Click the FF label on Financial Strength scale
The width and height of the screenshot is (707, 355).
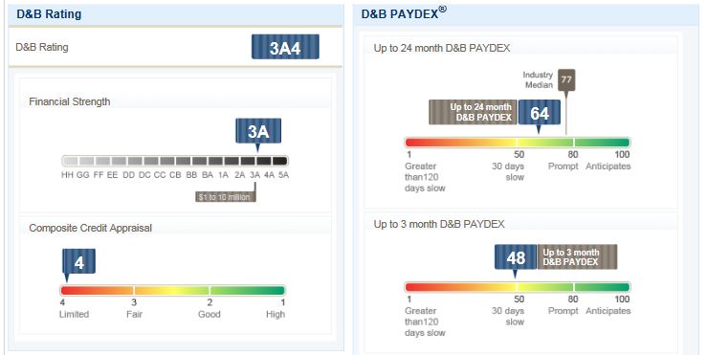pyautogui.click(x=99, y=175)
